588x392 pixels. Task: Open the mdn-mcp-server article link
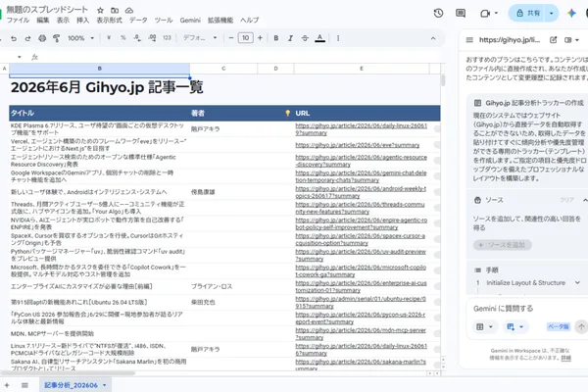pyautogui.click(x=361, y=334)
